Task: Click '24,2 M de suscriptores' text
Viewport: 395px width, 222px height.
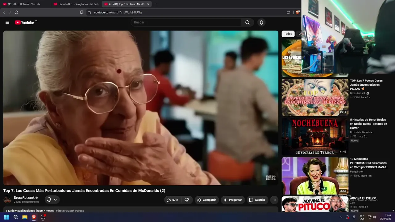Action: pyautogui.click(x=27, y=202)
